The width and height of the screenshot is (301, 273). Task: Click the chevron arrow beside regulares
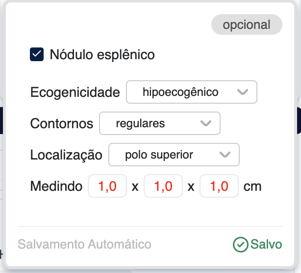tap(206, 123)
